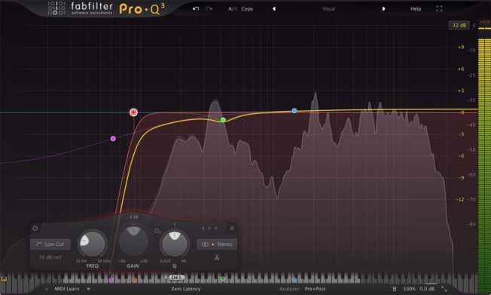The height and width of the screenshot is (295, 491).
Task: Click the MIDI Learn button
Action: pyautogui.click(x=67, y=289)
